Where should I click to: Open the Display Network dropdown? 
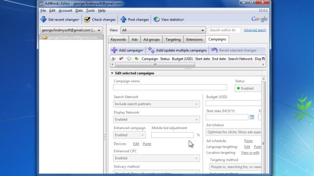click(x=157, y=119)
